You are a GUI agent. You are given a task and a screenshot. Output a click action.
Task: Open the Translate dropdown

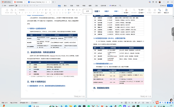141,13
